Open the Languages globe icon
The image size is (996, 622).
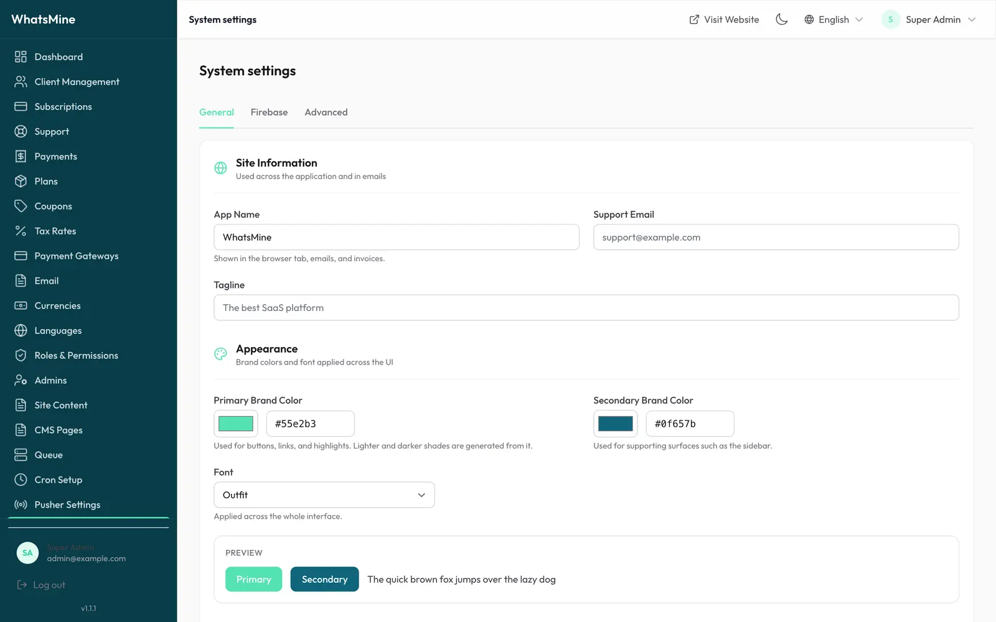(x=21, y=330)
